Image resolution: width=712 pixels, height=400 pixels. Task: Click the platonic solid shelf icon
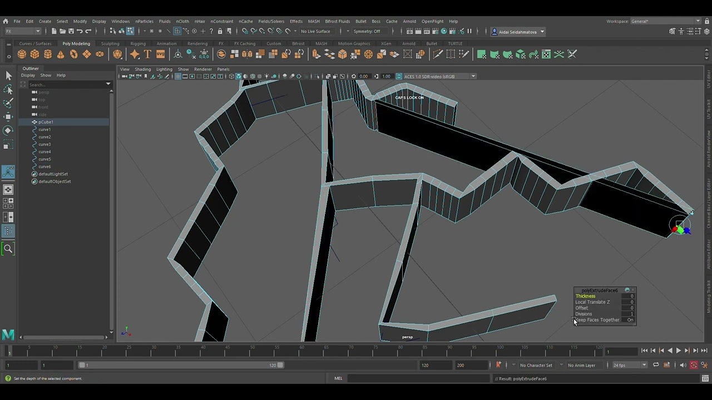[117, 54]
